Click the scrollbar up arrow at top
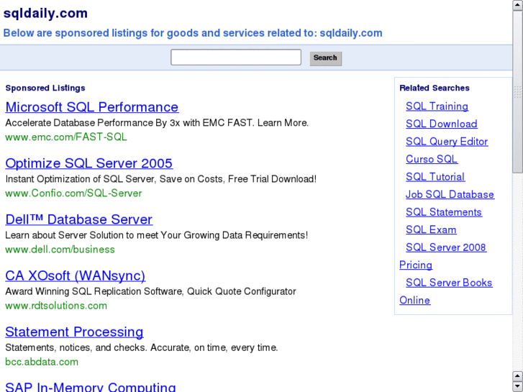 pos(517,4)
